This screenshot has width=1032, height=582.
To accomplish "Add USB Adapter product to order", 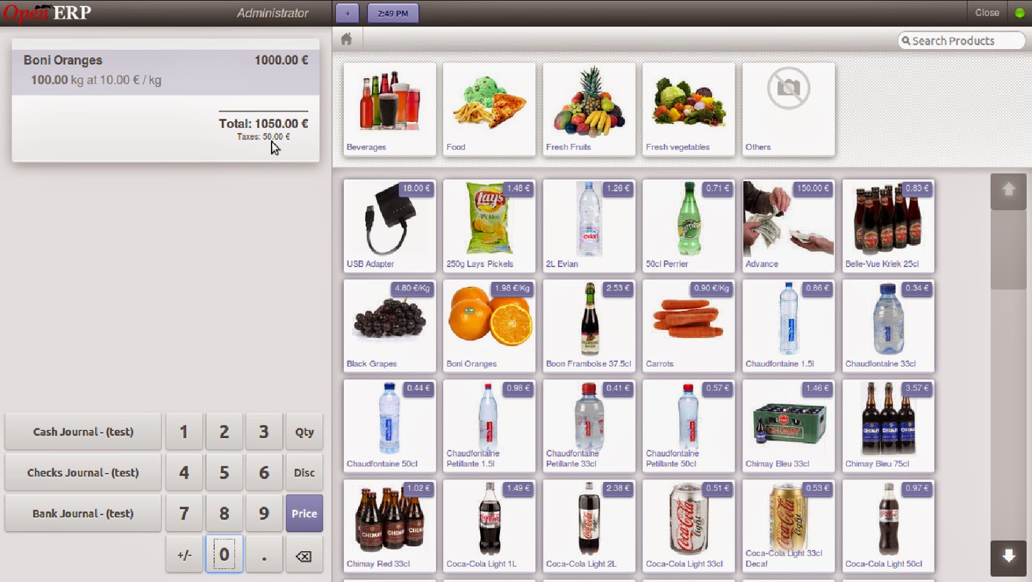I will 390,226.
